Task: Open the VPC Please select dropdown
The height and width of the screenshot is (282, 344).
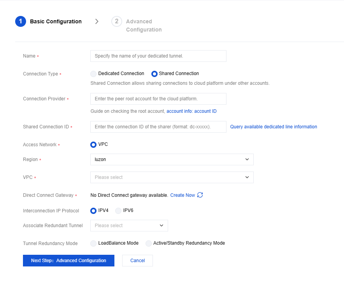Action: 172,177
